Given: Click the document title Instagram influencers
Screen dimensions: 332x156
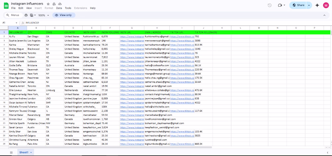Looking at the screenshot, I should 27,4.
